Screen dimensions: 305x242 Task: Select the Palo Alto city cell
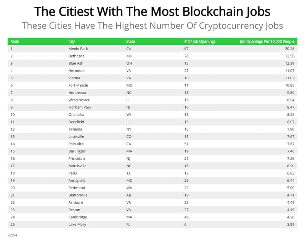(76, 144)
